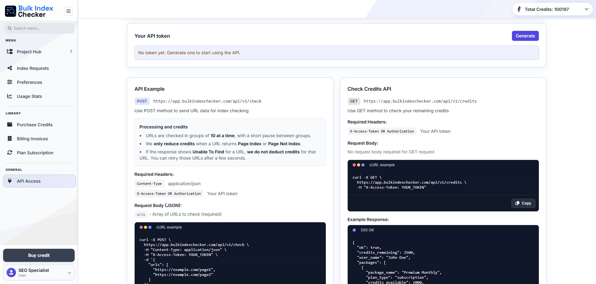This screenshot has width=596, height=284.
Task: Open Usage Stats page
Action: pos(39,96)
